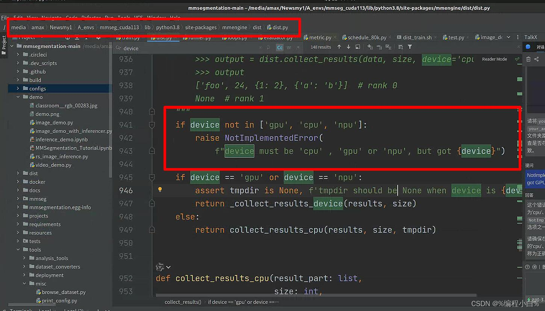Screen dimensions: 545x311
Task: Click the yellow bulb on line 946
Action: click(160, 190)
